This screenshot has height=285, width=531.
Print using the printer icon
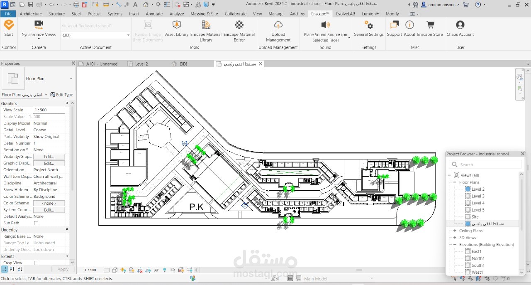coord(76,5)
